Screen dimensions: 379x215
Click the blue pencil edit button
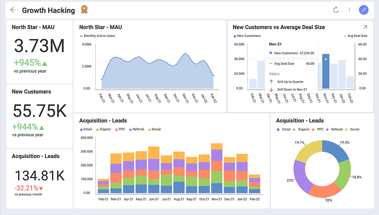click(x=364, y=10)
